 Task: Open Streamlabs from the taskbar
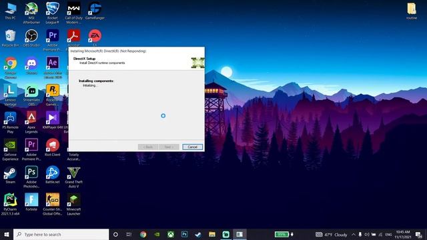coord(226,234)
